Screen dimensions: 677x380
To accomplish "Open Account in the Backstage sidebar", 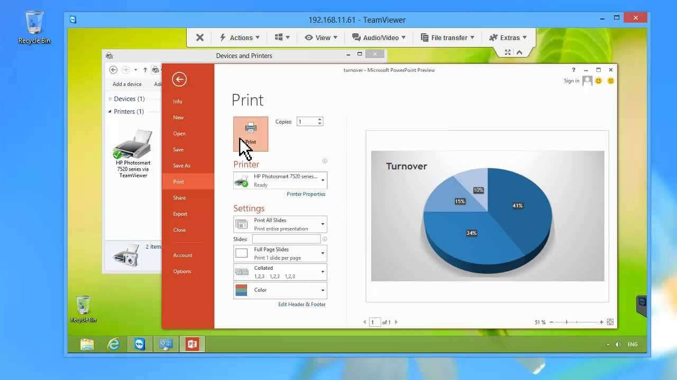I will coord(182,255).
